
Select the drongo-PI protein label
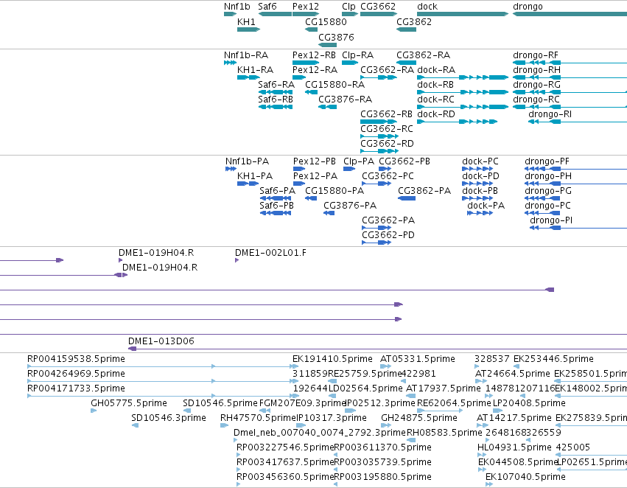pos(551,220)
